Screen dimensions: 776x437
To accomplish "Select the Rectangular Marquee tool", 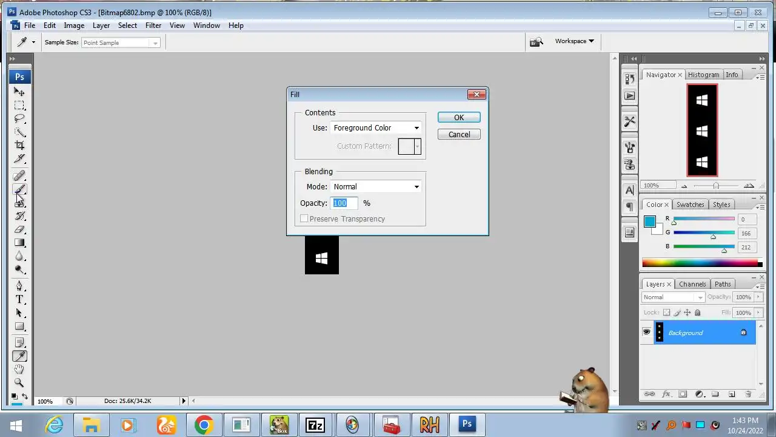I will [x=19, y=106].
